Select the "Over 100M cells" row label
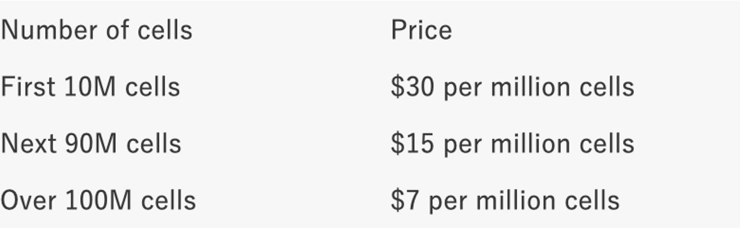The height and width of the screenshot is (231, 744). 98,200
